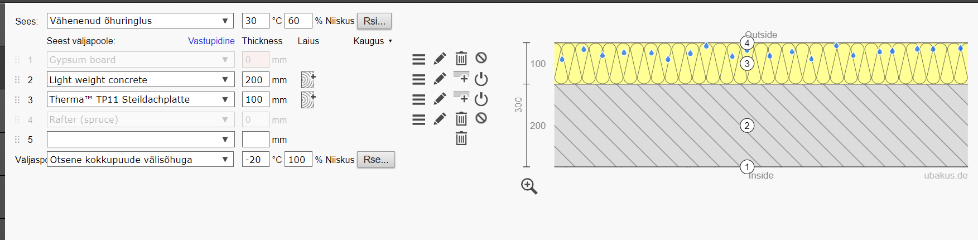The image size is (978, 240).
Task: Click the magnifier zoom icon below the diagram
Action: pyautogui.click(x=529, y=186)
